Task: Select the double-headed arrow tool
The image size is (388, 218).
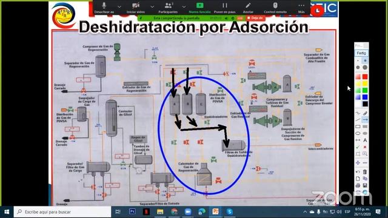Action: pyautogui.click(x=358, y=140)
